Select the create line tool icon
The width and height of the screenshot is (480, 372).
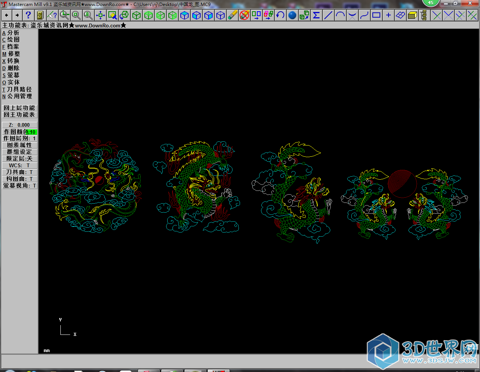coord(328,15)
